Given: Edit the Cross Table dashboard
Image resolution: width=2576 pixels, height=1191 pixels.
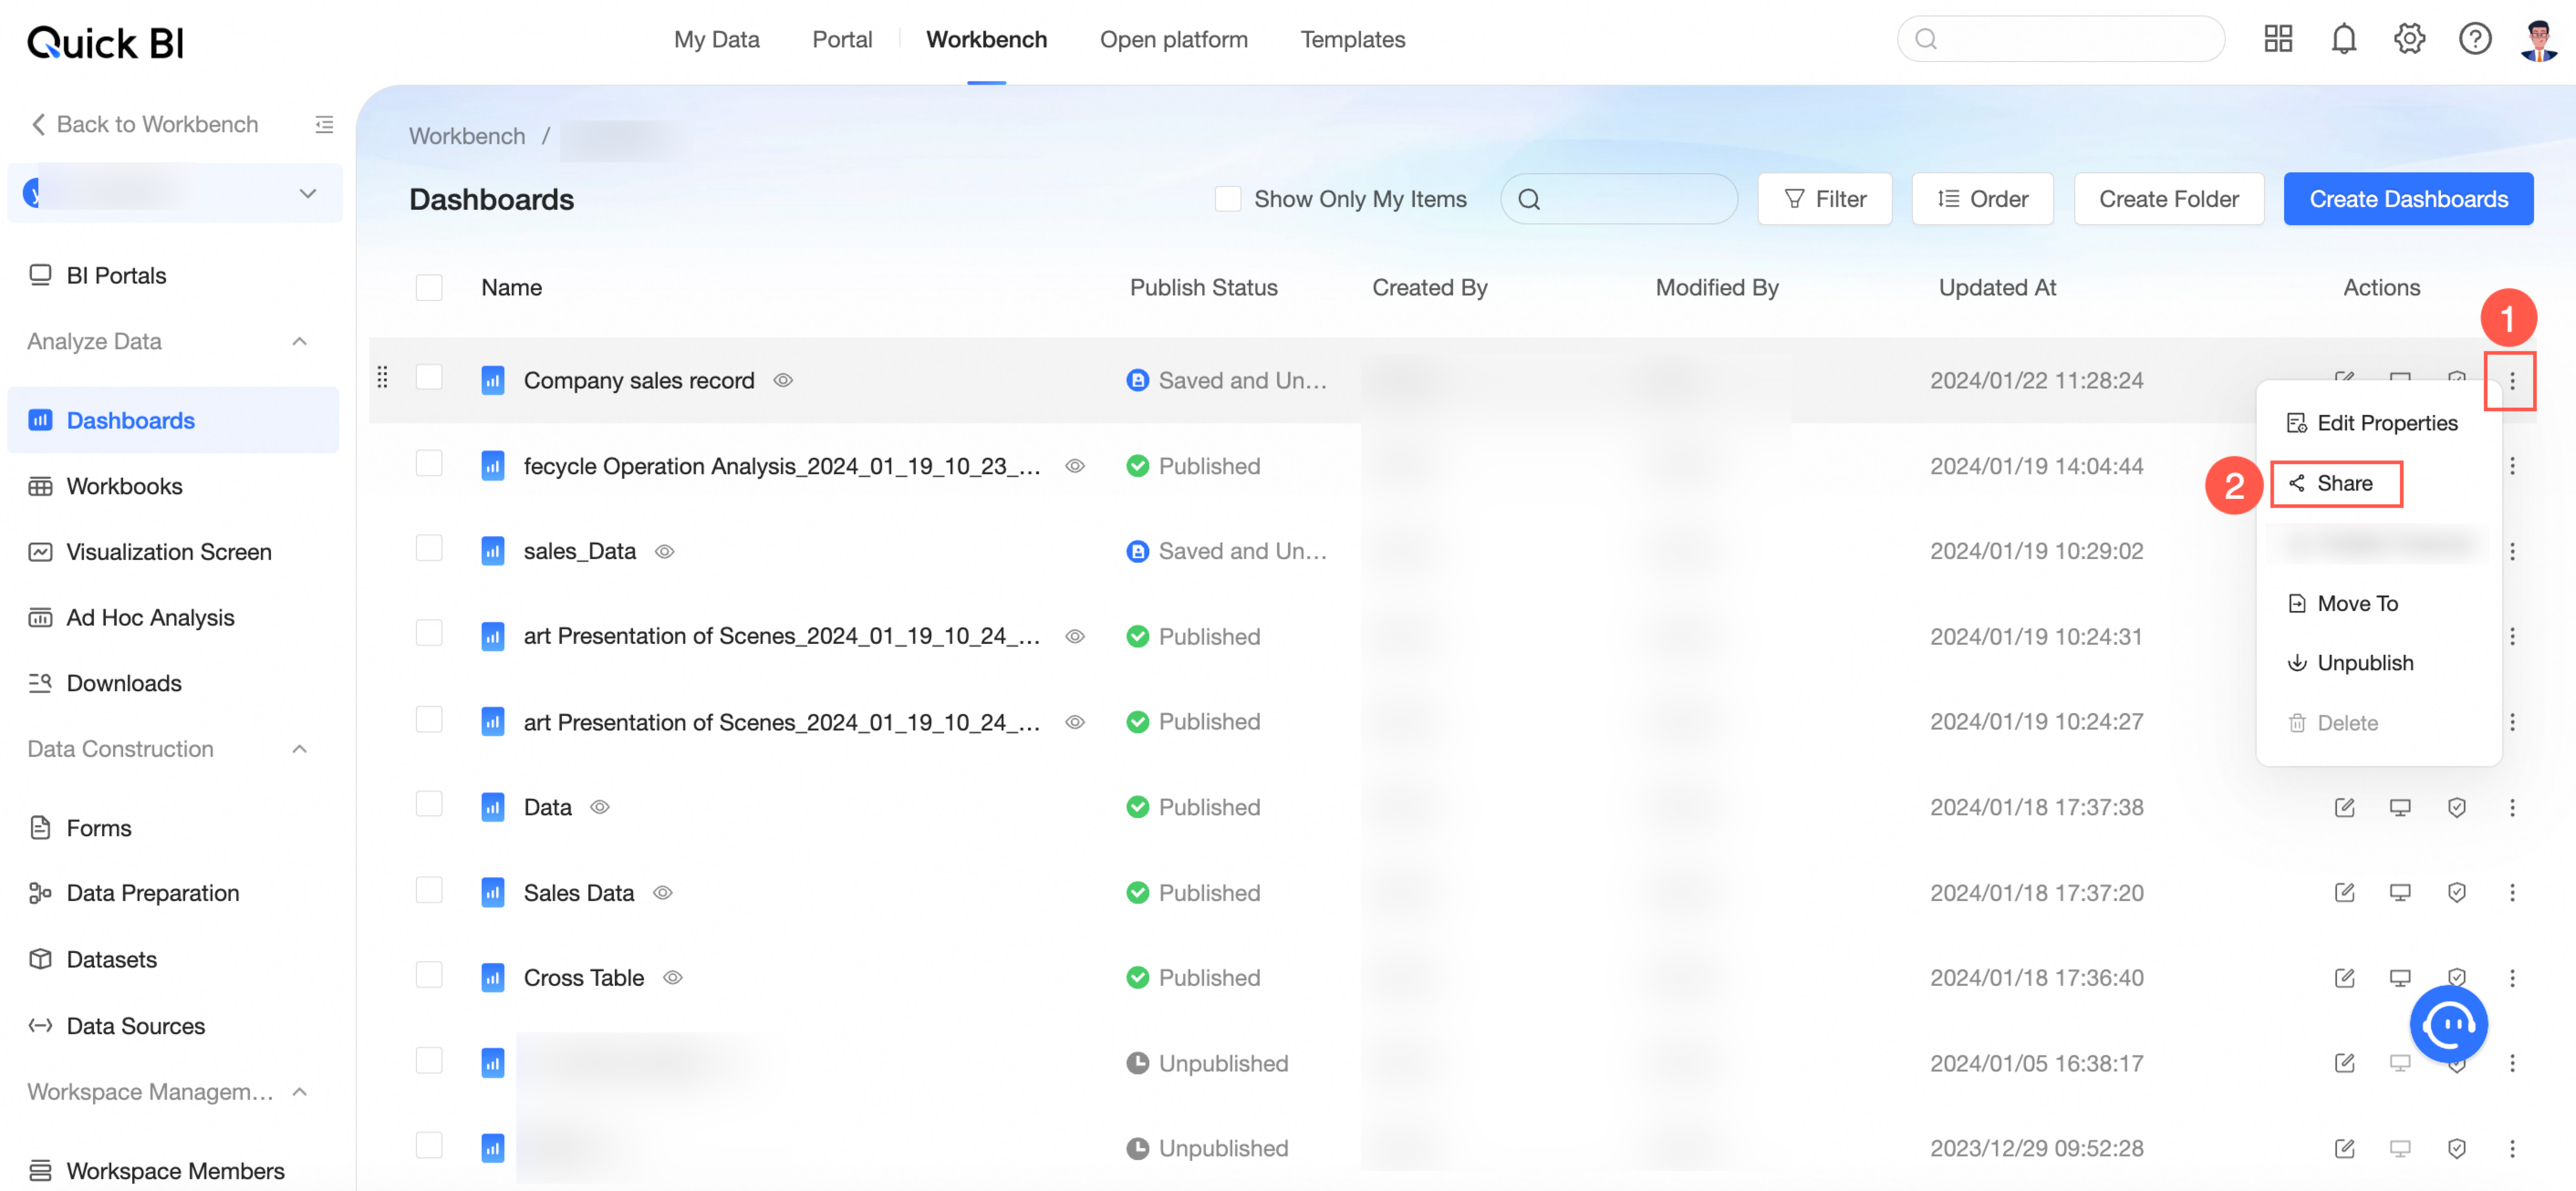Looking at the screenshot, I should tap(2344, 977).
